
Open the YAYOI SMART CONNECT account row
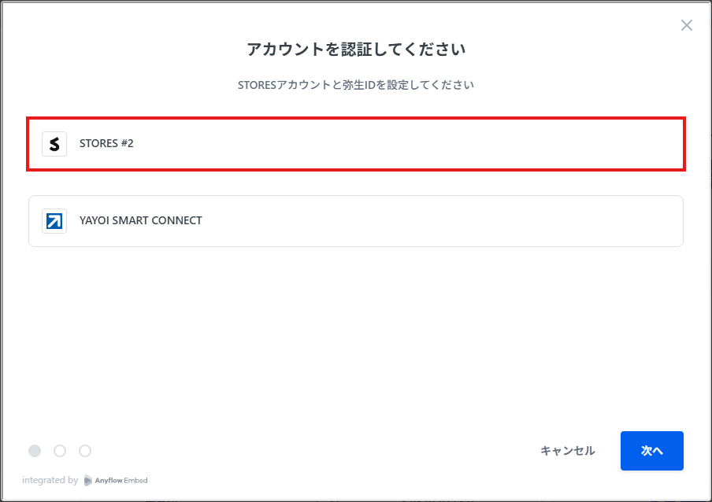pyautogui.click(x=356, y=221)
